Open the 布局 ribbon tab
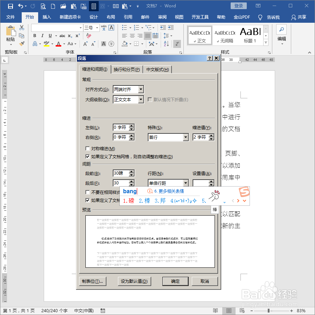This screenshot has width=315, height=315. 111,17
